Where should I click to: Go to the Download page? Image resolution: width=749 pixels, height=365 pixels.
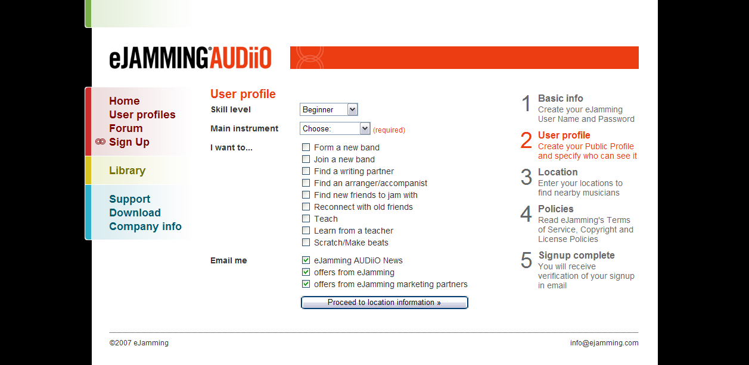(135, 213)
